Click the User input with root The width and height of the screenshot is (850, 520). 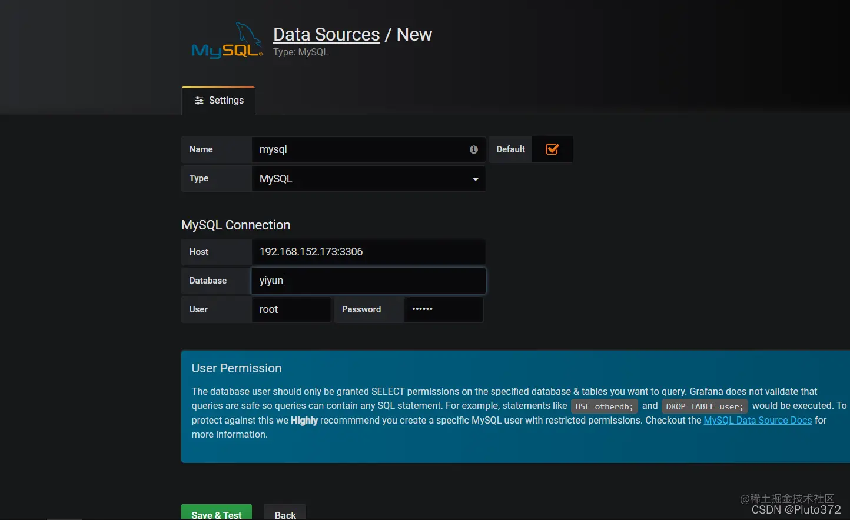click(x=291, y=309)
